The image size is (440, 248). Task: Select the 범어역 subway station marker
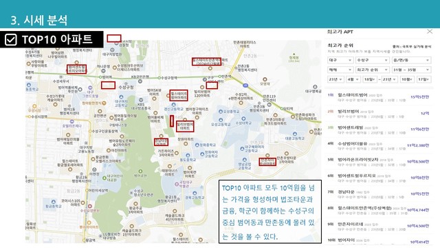click(100, 77)
